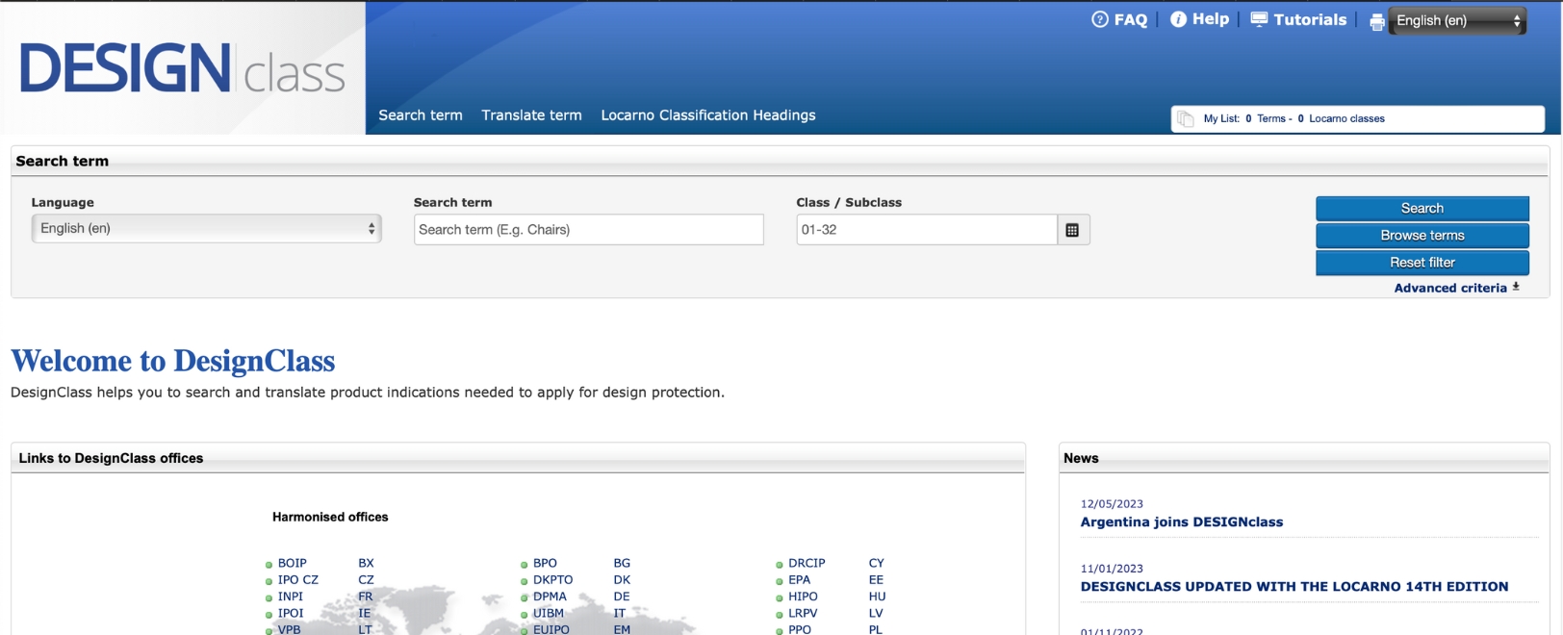Click the green dot beside DPMA

(x=524, y=597)
